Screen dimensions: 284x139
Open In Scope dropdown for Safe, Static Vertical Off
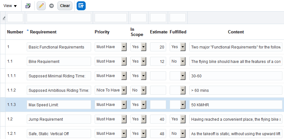[144, 134]
